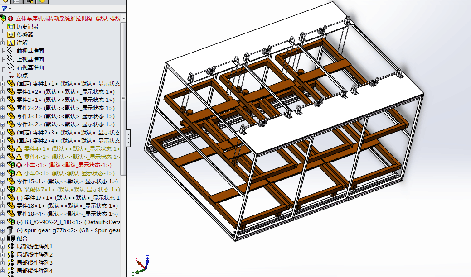Image resolution: width=471 pixels, height=277 pixels.
Task: Select the 传感器 tree entry
Action: pos(25,35)
